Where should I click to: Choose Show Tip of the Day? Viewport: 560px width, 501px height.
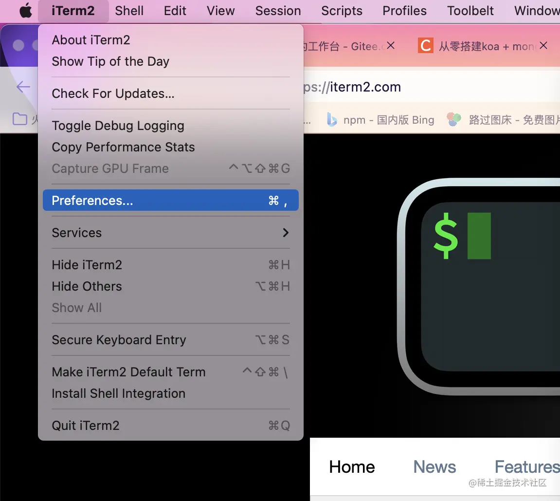coord(171,61)
